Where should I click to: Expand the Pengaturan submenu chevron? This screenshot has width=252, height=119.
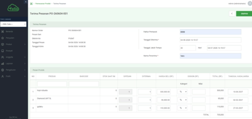tap(25, 70)
